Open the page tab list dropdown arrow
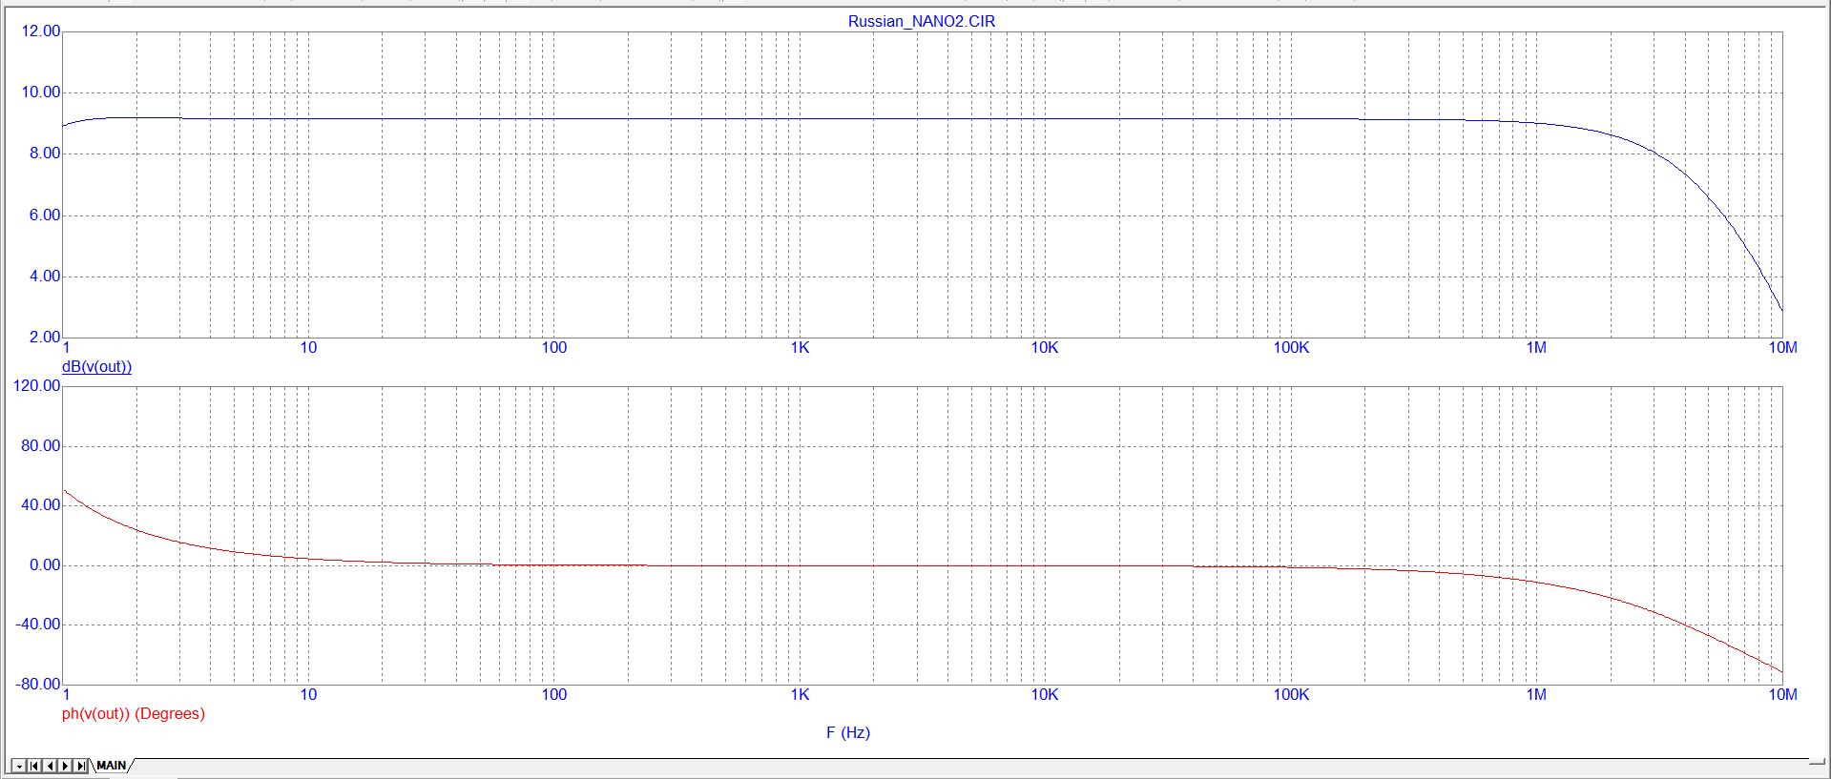The height and width of the screenshot is (779, 1831). tap(18, 766)
